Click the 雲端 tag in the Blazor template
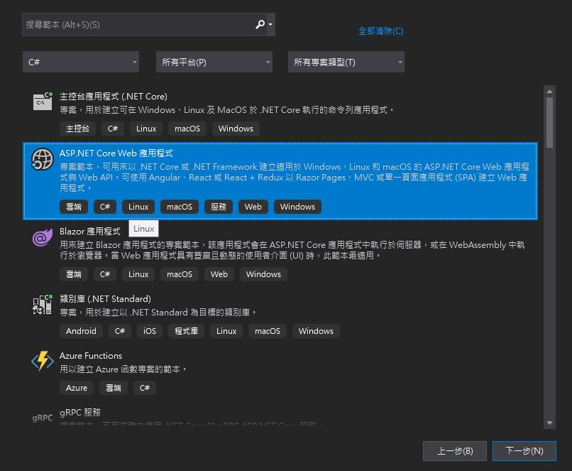Image resolution: width=572 pixels, height=471 pixels. (x=74, y=274)
